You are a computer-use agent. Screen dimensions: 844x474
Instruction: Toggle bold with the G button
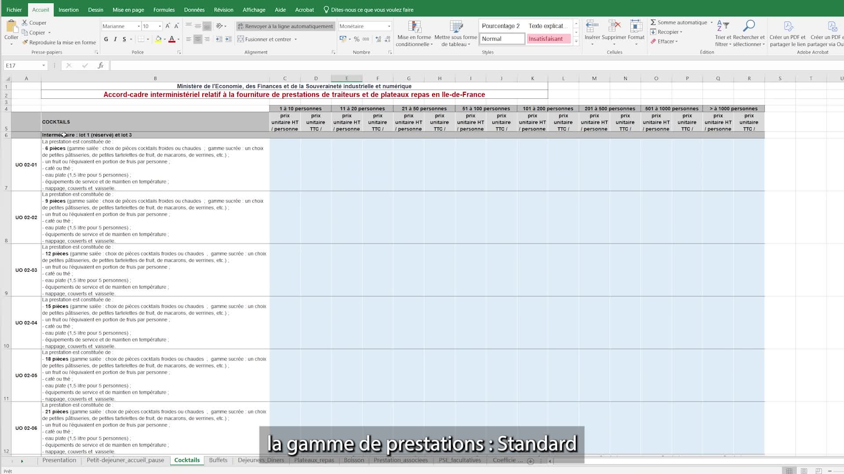click(x=106, y=39)
